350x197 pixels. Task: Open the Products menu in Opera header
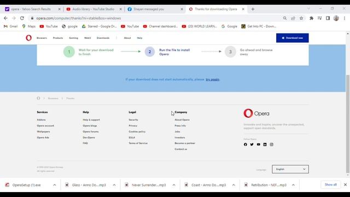pos(58,38)
